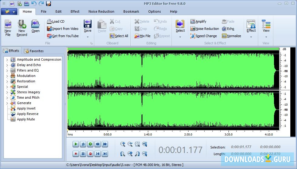Play the audio with green Play button
Image resolution: width=297 pixels, height=169 pixels.
(x=75, y=144)
